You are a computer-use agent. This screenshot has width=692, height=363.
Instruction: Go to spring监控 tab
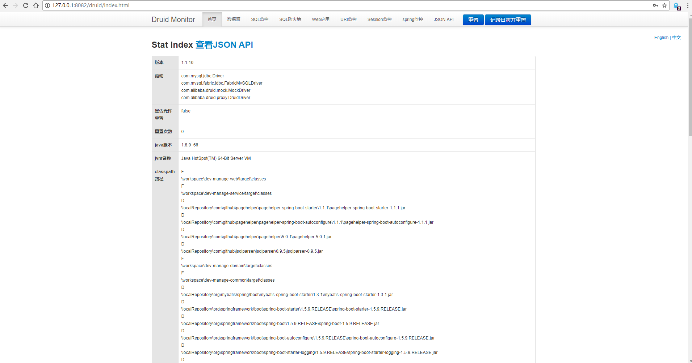[x=413, y=20]
